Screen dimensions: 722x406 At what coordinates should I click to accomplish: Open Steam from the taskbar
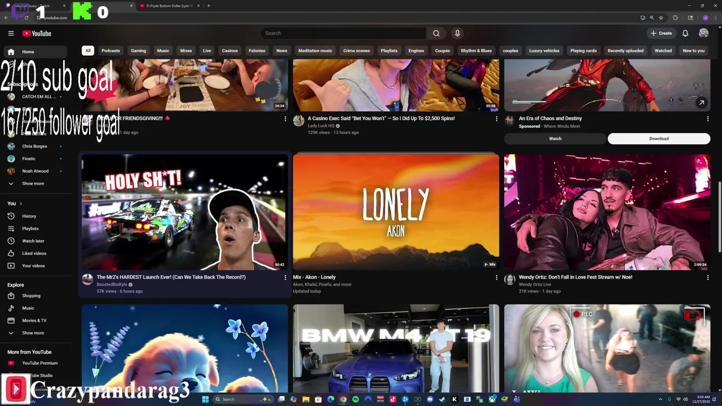click(x=442, y=399)
